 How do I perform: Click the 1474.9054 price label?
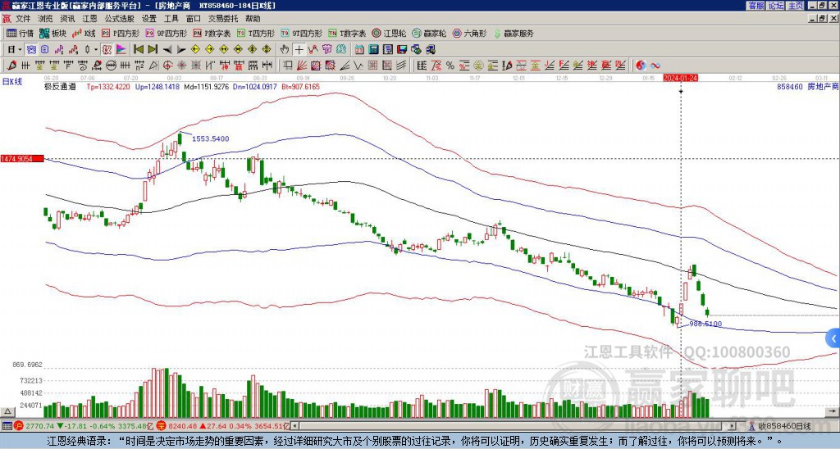click(22, 159)
